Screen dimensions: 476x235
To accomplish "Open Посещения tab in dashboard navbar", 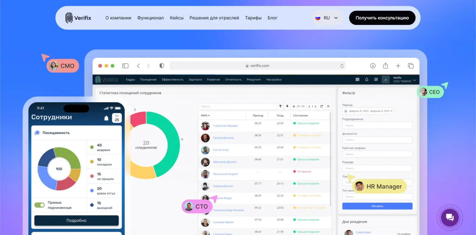I will click(148, 79).
